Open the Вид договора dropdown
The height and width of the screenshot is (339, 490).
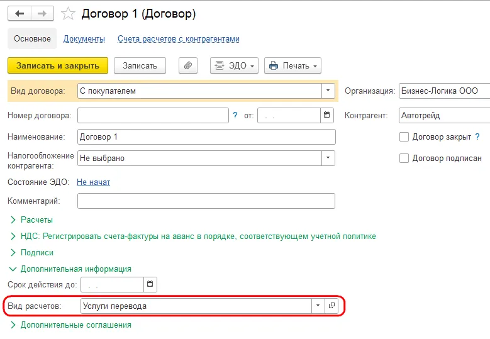(x=328, y=91)
